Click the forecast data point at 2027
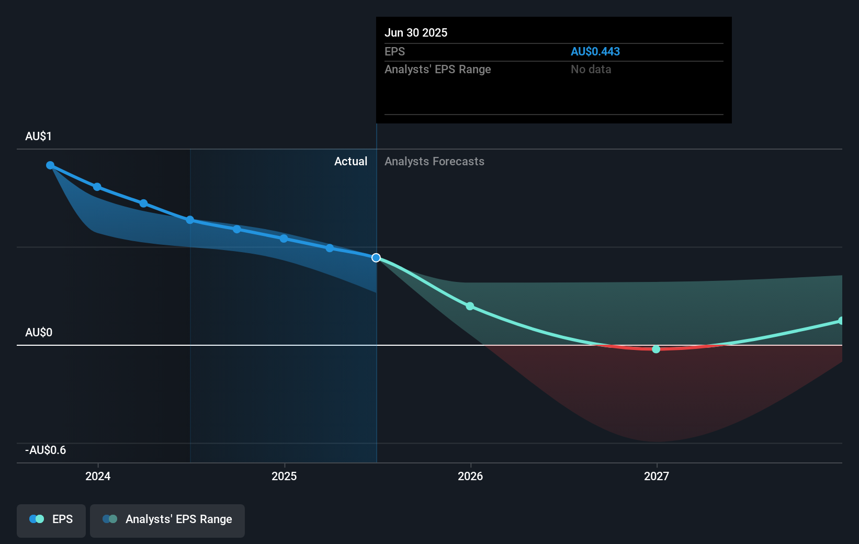Screen dimensions: 859x544 656,349
